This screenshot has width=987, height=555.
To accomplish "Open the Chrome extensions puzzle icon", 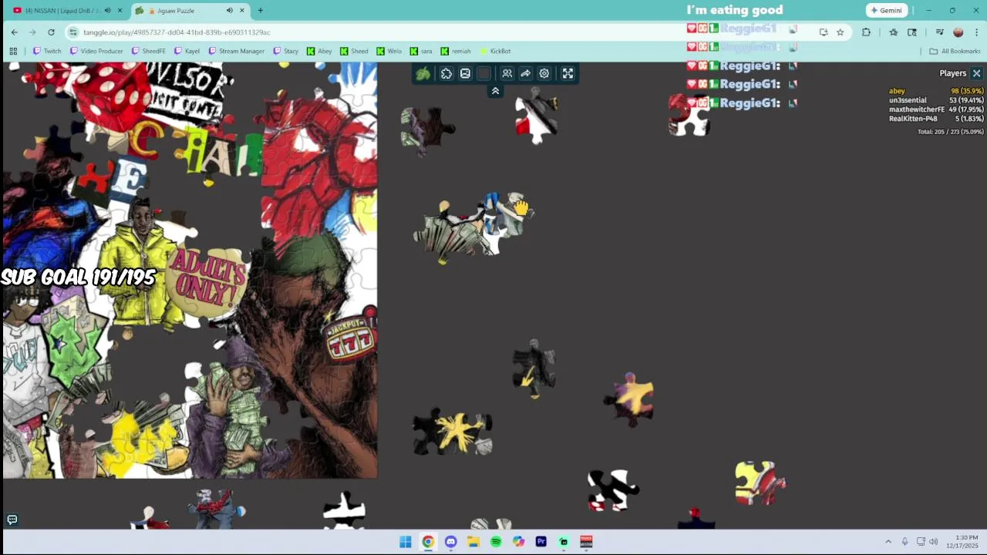I will tap(866, 32).
